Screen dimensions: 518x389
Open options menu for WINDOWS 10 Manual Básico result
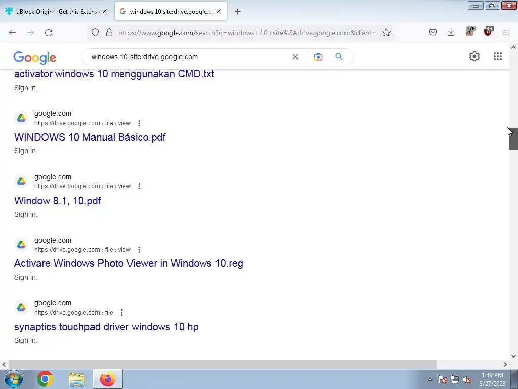139,123
